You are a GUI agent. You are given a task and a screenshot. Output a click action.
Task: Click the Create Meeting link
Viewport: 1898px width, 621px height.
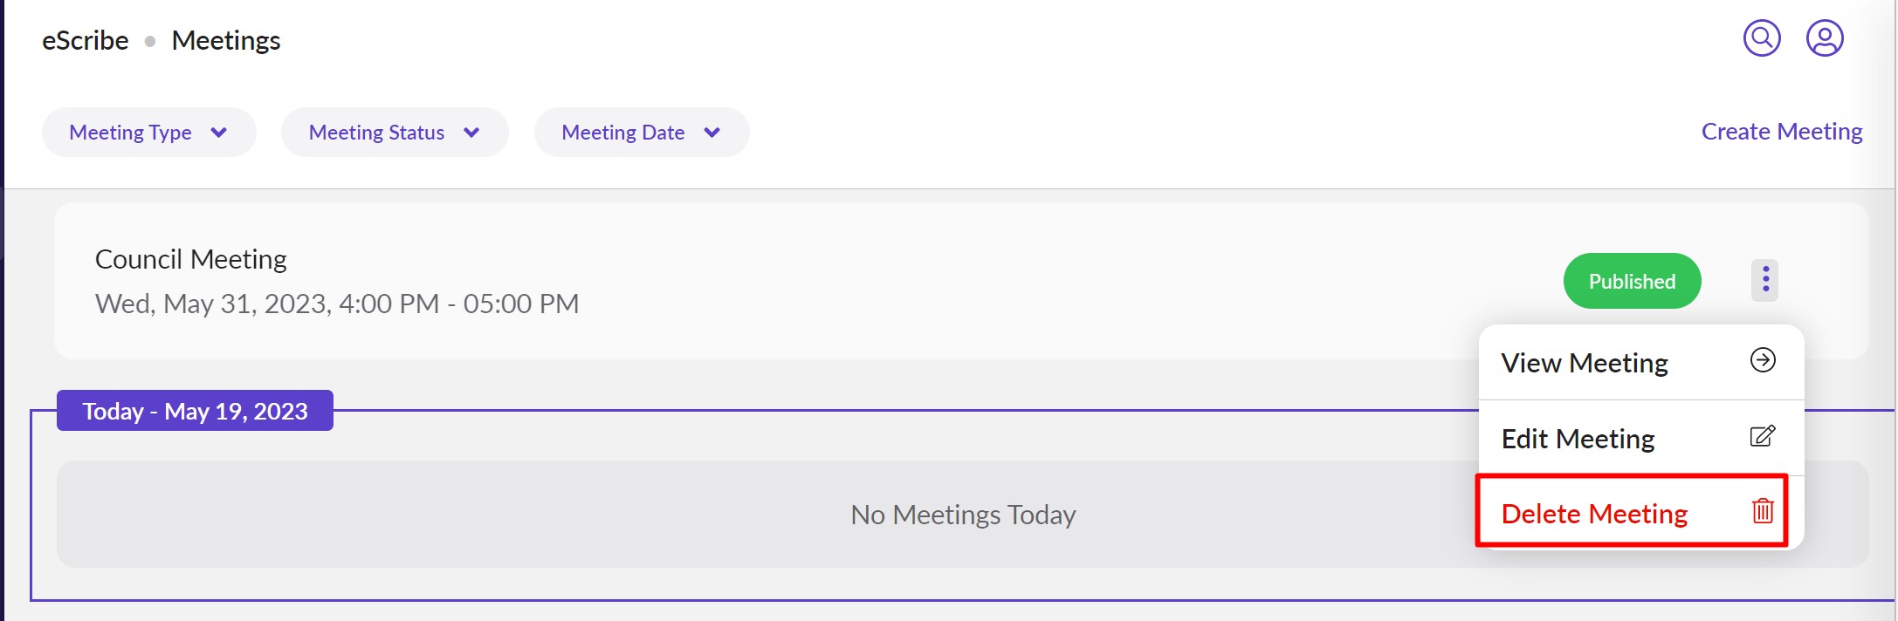1780,131
